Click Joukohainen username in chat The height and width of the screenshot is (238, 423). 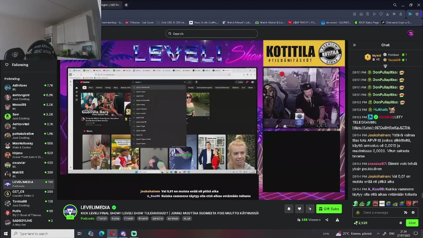(x=379, y=135)
